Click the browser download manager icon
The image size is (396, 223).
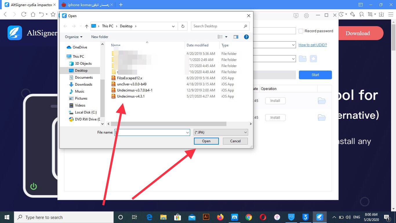(x=382, y=14)
